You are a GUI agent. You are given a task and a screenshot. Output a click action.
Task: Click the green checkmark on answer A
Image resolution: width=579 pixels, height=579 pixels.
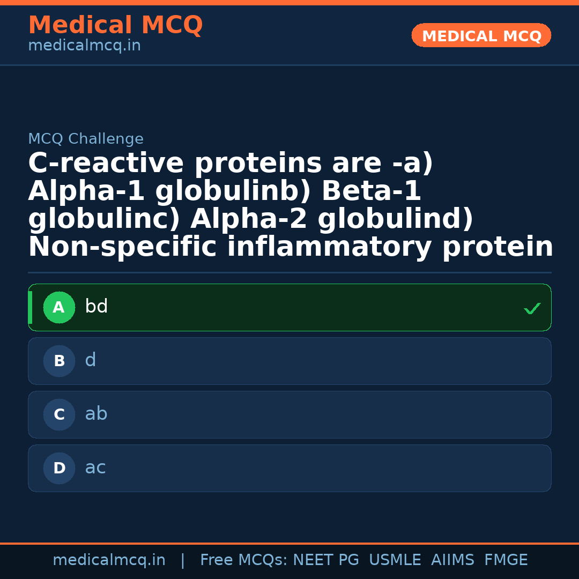(532, 308)
